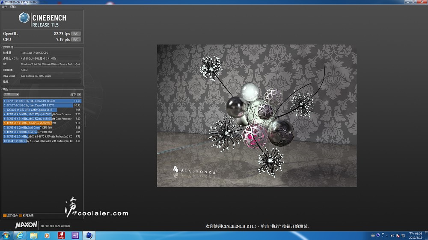Select rank 10 AMD A8-3870 3.00 GHz row
The width and height of the screenshot is (428, 240).
[x=42, y=141]
